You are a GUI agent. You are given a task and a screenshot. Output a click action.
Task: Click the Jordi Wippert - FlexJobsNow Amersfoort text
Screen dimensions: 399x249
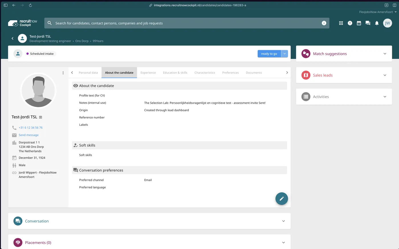(38, 175)
